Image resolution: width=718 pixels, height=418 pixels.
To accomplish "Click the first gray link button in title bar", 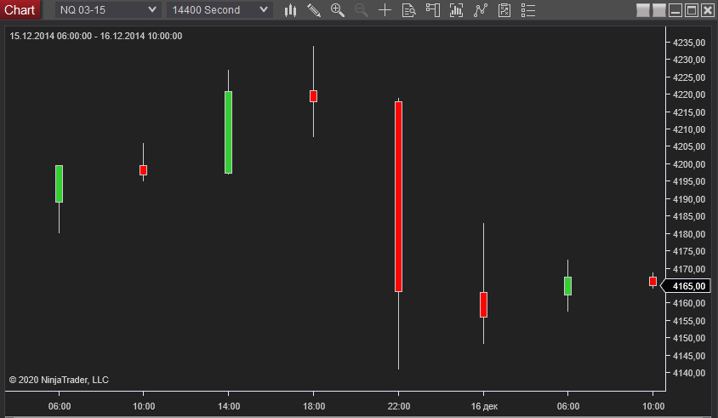I will pos(643,10).
